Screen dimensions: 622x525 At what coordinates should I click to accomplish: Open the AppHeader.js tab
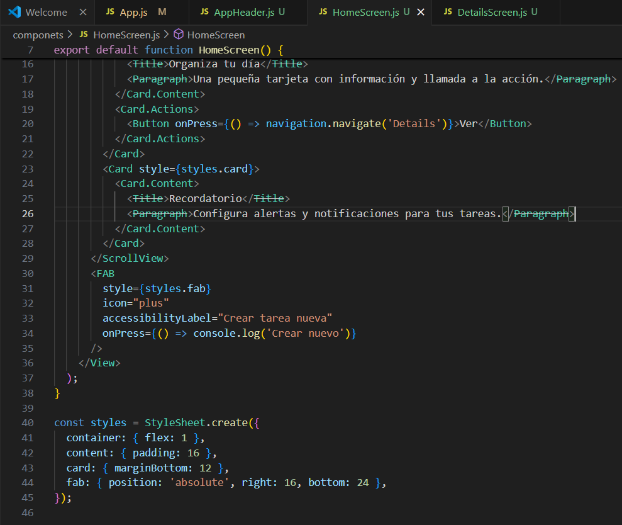click(x=244, y=13)
